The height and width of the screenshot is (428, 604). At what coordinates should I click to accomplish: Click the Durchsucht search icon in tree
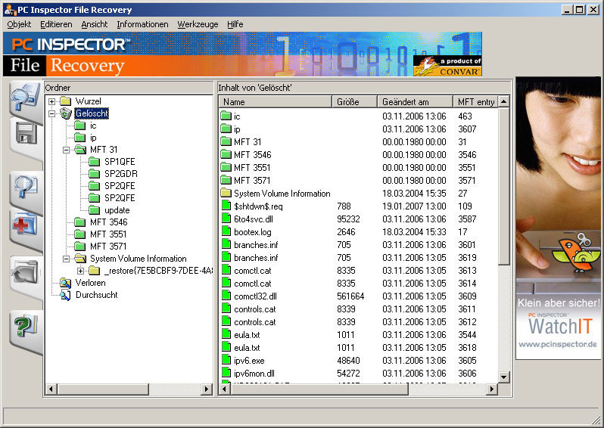[x=66, y=295]
